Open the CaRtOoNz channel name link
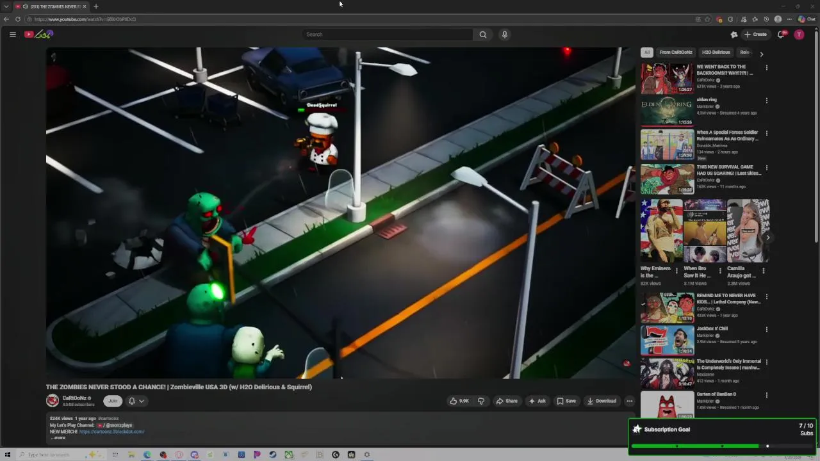The image size is (820, 461). point(74,398)
